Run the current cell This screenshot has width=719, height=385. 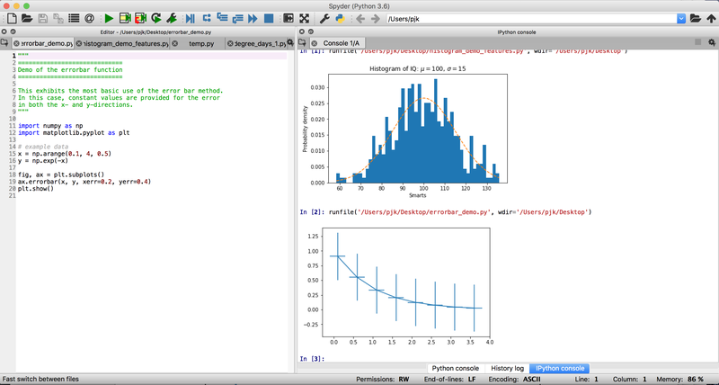coord(125,18)
